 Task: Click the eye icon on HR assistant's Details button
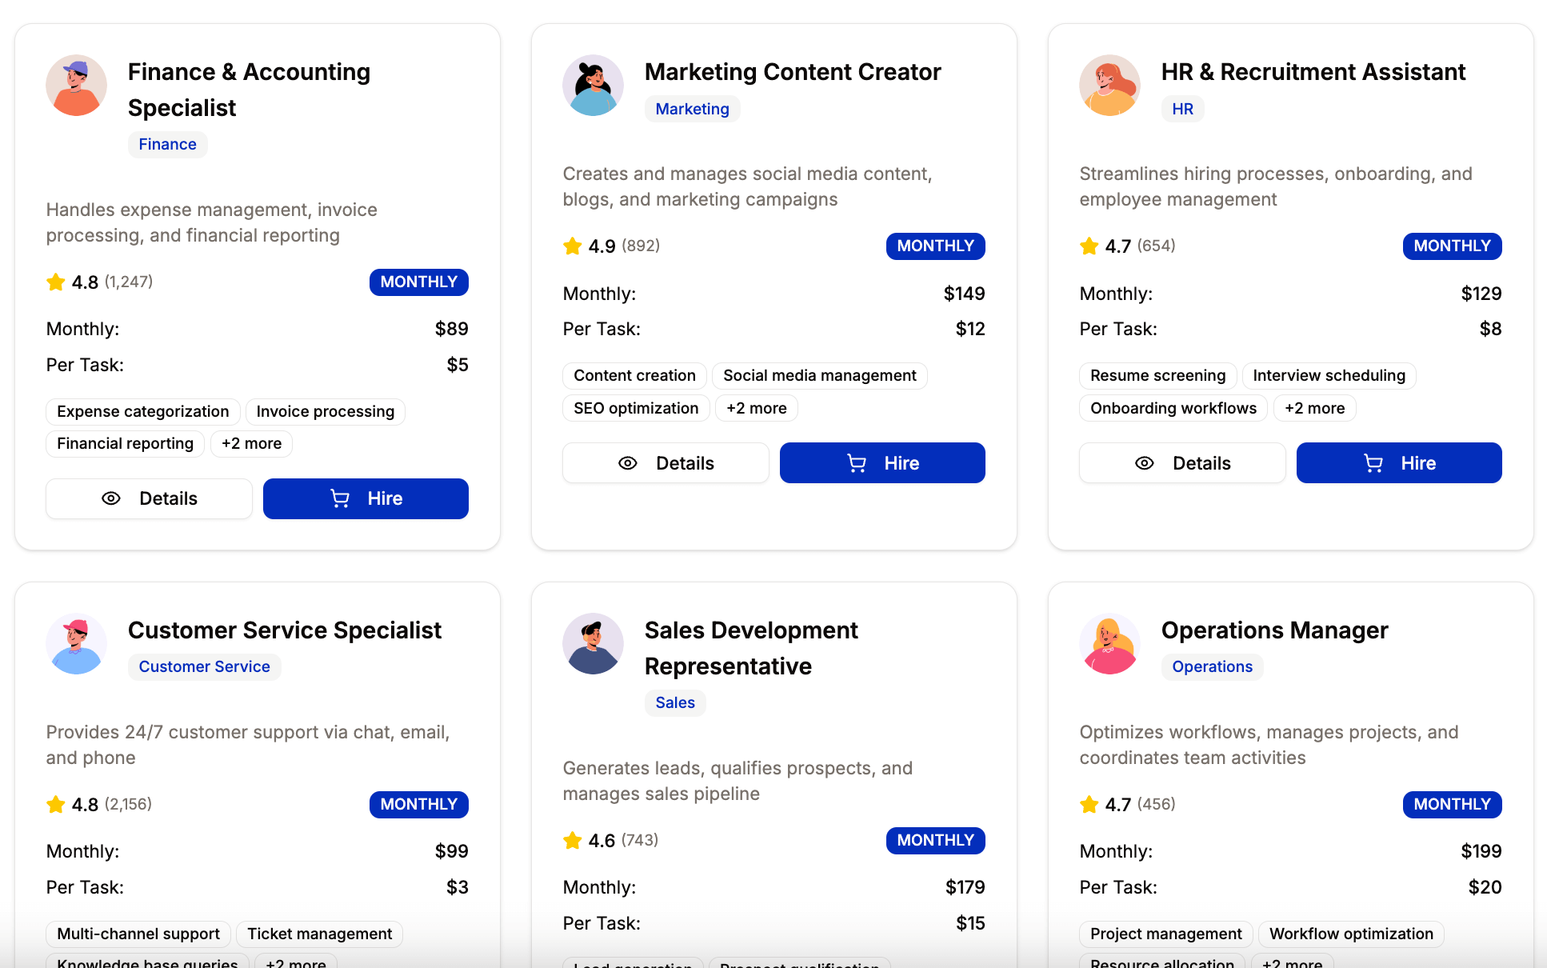click(x=1144, y=462)
